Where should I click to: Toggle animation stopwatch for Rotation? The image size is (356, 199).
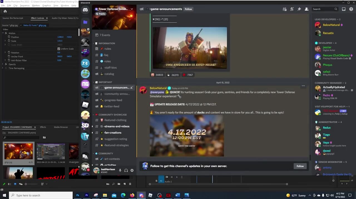coord(9,52)
